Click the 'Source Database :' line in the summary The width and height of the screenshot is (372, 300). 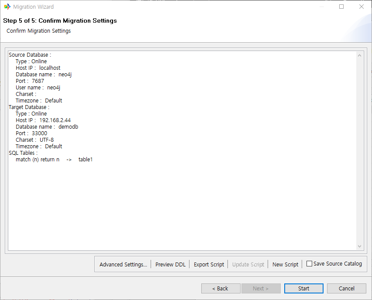click(x=30, y=55)
